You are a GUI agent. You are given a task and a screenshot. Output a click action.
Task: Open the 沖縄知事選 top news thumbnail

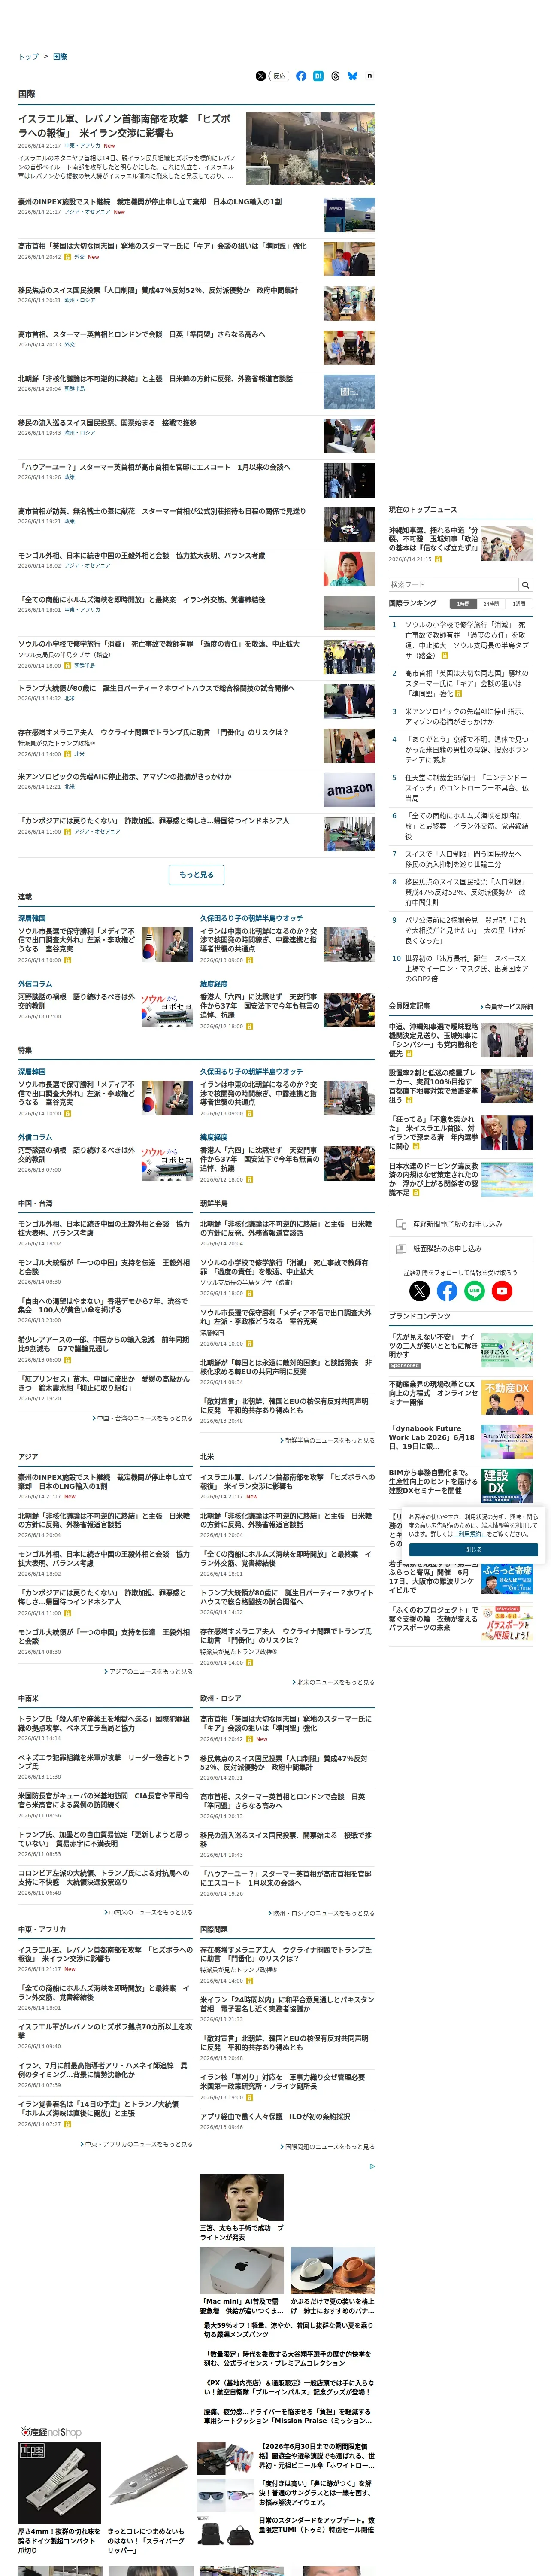(x=507, y=544)
